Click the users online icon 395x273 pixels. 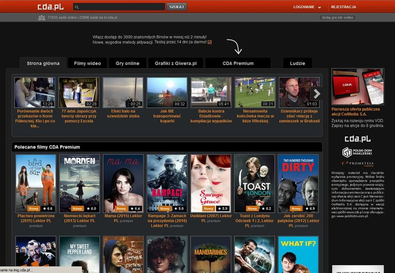(42, 18)
